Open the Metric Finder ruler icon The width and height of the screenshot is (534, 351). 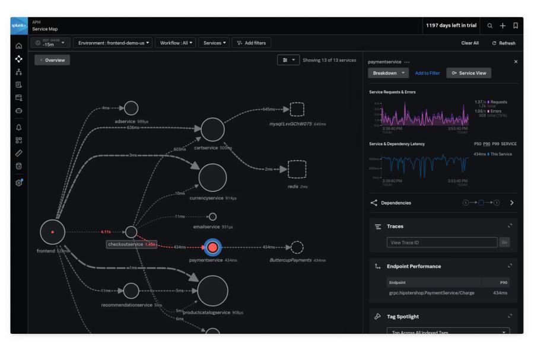coord(19,153)
